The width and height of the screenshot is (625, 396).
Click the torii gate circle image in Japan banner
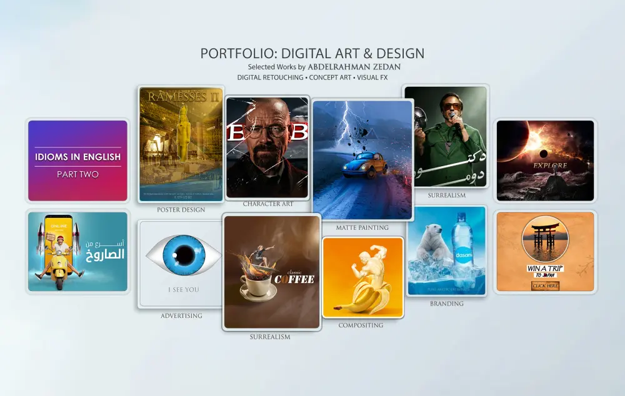coord(545,239)
